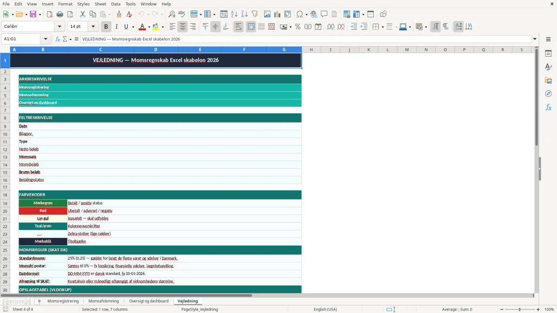557x313 pixels.
Task: Toggle Center Vertically alignment
Action: pyautogui.click(x=215, y=27)
